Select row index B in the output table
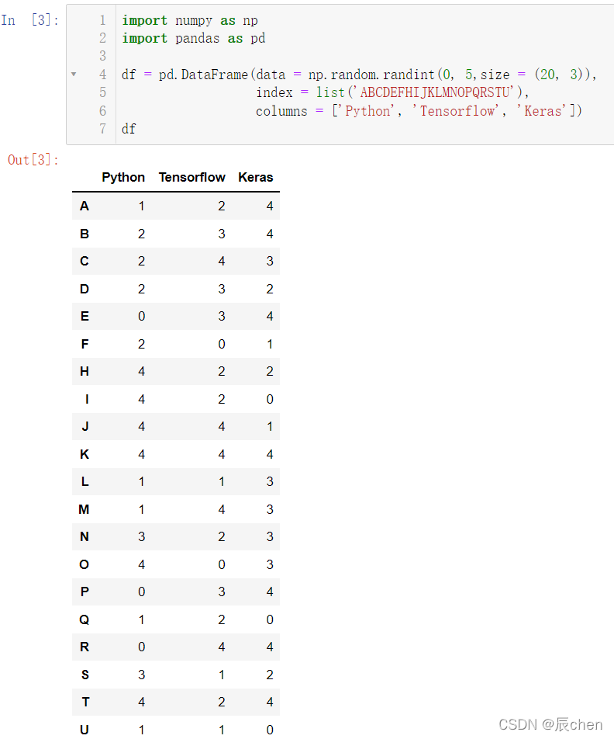This screenshot has width=614, height=739. click(85, 234)
